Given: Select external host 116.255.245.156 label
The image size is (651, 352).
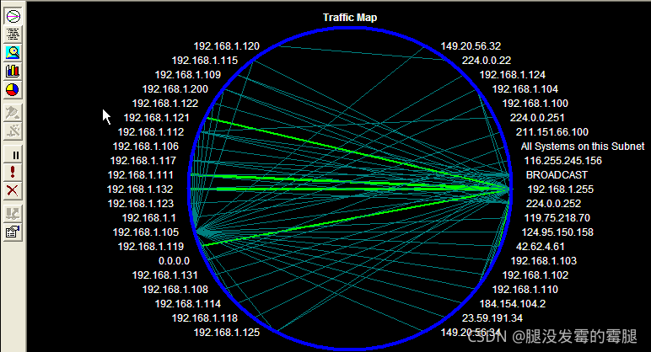Looking at the screenshot, I should pyautogui.click(x=563, y=161).
